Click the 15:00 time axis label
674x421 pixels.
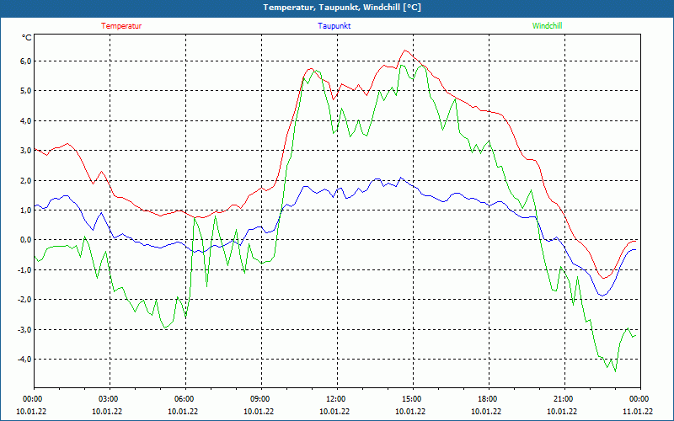pos(413,399)
